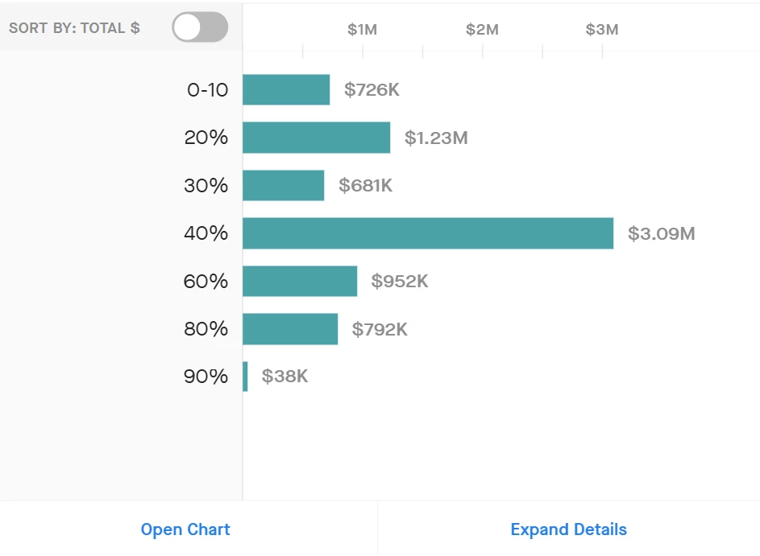Select the 0-10 bar in chart
This screenshot has height=556, width=760.
point(286,89)
